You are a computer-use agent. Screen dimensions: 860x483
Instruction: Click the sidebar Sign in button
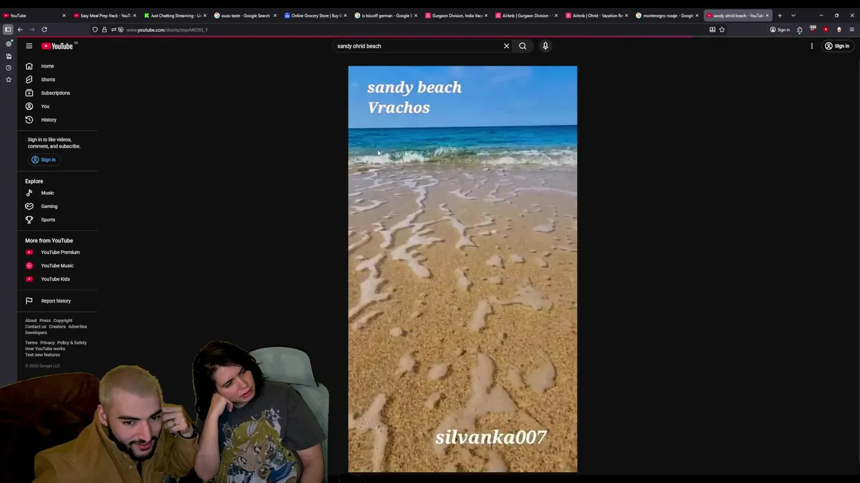tap(44, 160)
